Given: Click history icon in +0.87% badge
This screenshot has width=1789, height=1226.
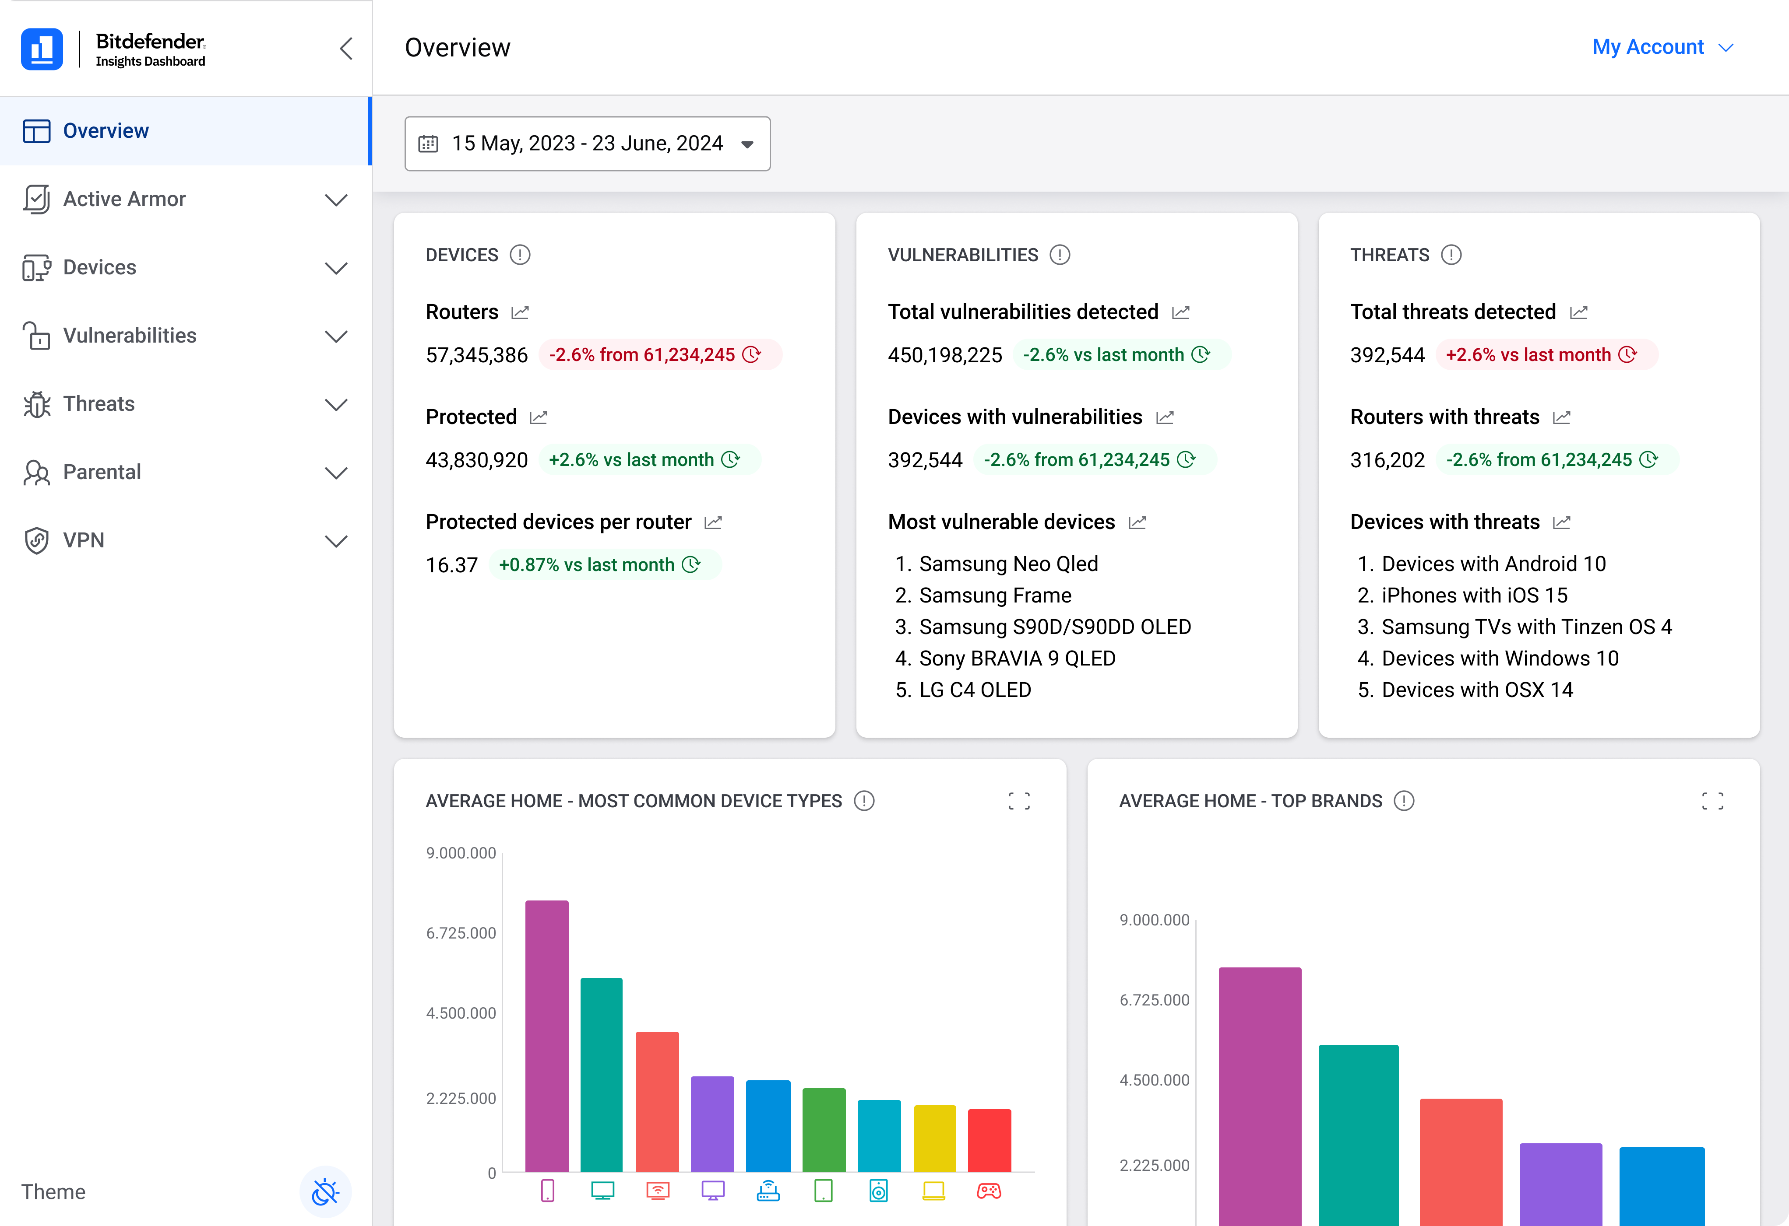Looking at the screenshot, I should pos(691,564).
